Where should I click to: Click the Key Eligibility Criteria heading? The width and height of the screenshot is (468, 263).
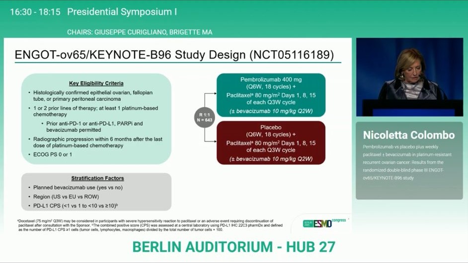pos(96,83)
